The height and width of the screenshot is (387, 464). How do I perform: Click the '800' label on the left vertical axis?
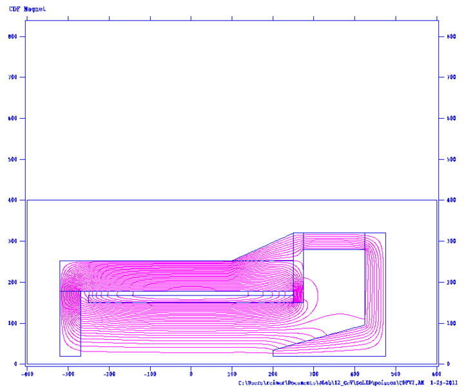[13, 36]
